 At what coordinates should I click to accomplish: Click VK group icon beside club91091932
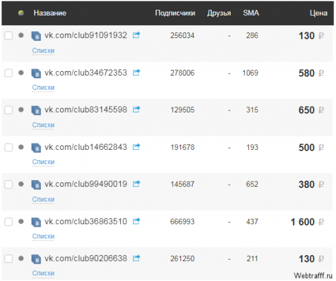pos(36,36)
